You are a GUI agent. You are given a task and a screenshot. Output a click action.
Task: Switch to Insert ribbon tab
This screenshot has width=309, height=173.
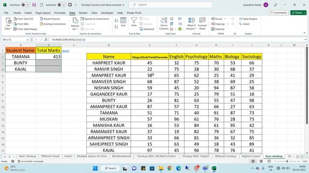click(x=28, y=13)
